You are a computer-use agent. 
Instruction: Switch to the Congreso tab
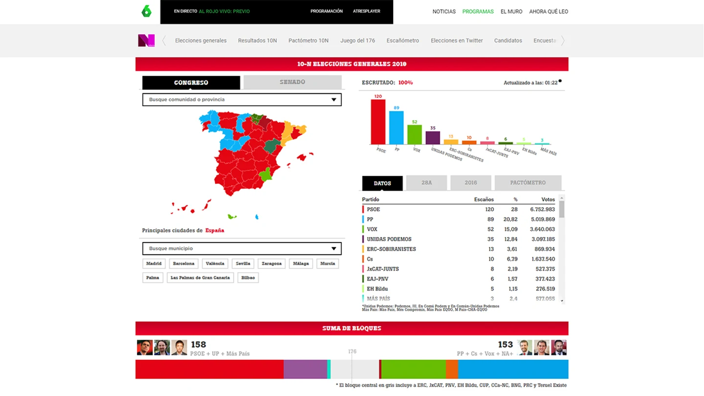pos(191,83)
